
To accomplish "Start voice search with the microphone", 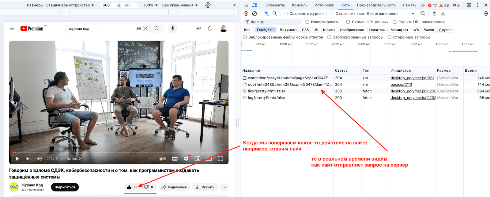I will [x=173, y=28].
